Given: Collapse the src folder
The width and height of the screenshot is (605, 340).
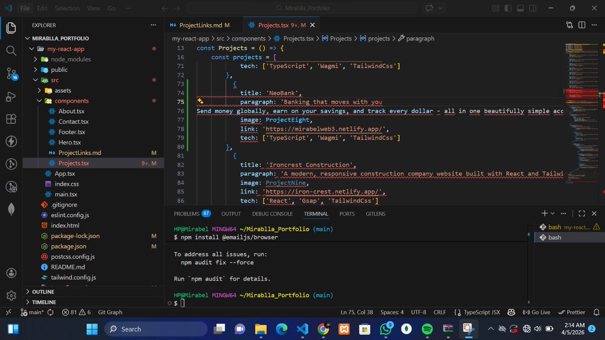Looking at the screenshot, I should click(36, 80).
